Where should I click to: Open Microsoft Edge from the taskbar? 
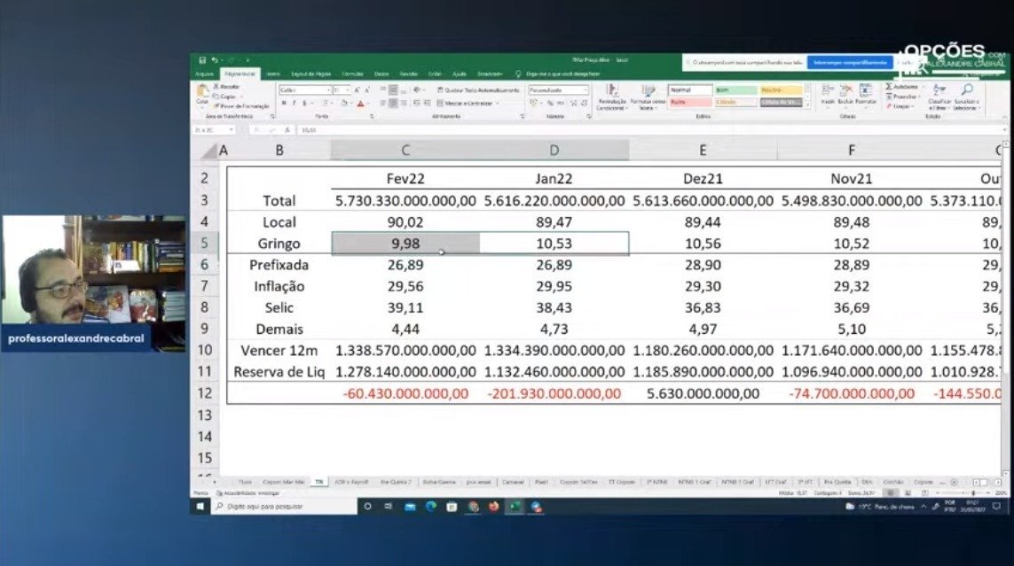coord(430,507)
